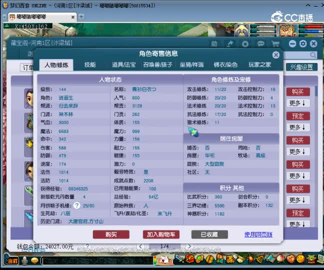This screenshot has height=270, width=324.
Task: Open the chat bubble icon in 藏宝阁 header
Action: tap(260, 44)
